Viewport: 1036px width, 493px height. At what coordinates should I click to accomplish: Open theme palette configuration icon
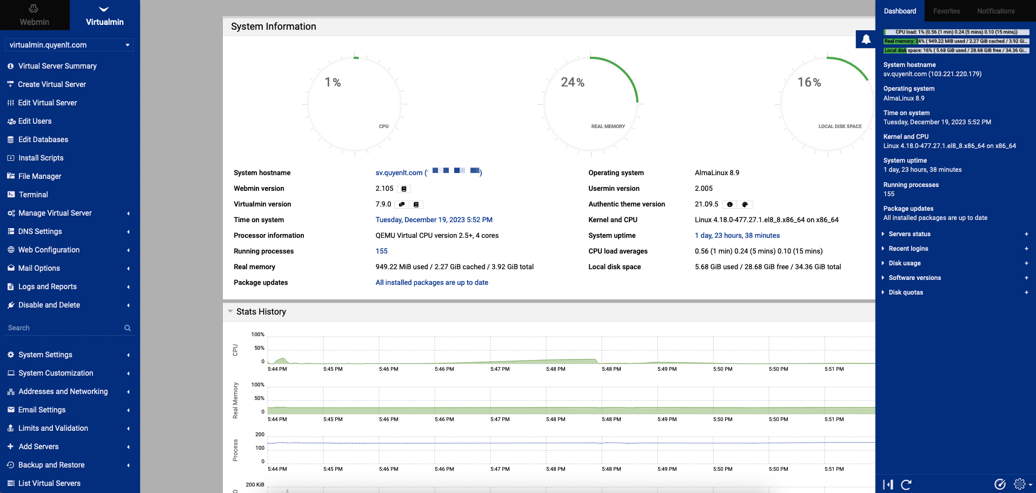745,205
